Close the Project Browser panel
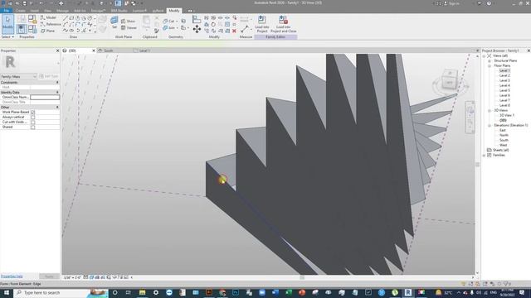 click(529, 50)
